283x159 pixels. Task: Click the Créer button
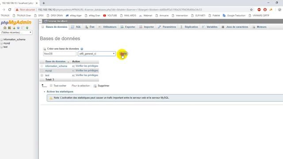click(x=124, y=54)
